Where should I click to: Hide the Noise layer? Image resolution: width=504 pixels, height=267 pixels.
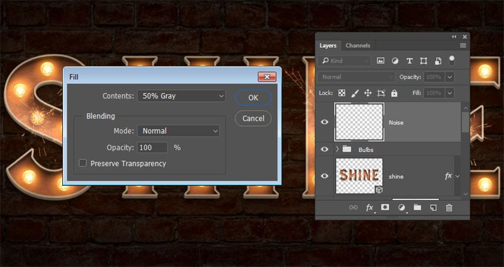[325, 122]
